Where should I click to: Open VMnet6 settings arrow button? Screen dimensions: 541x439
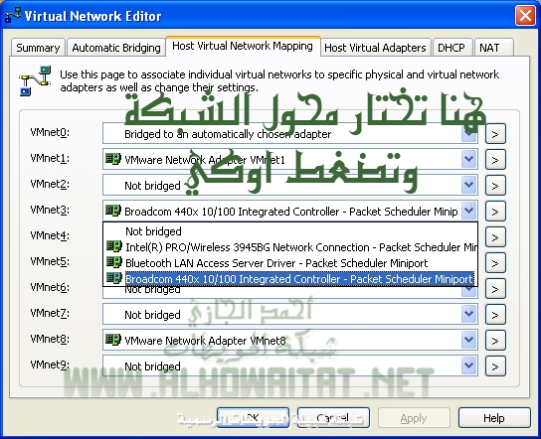495,289
